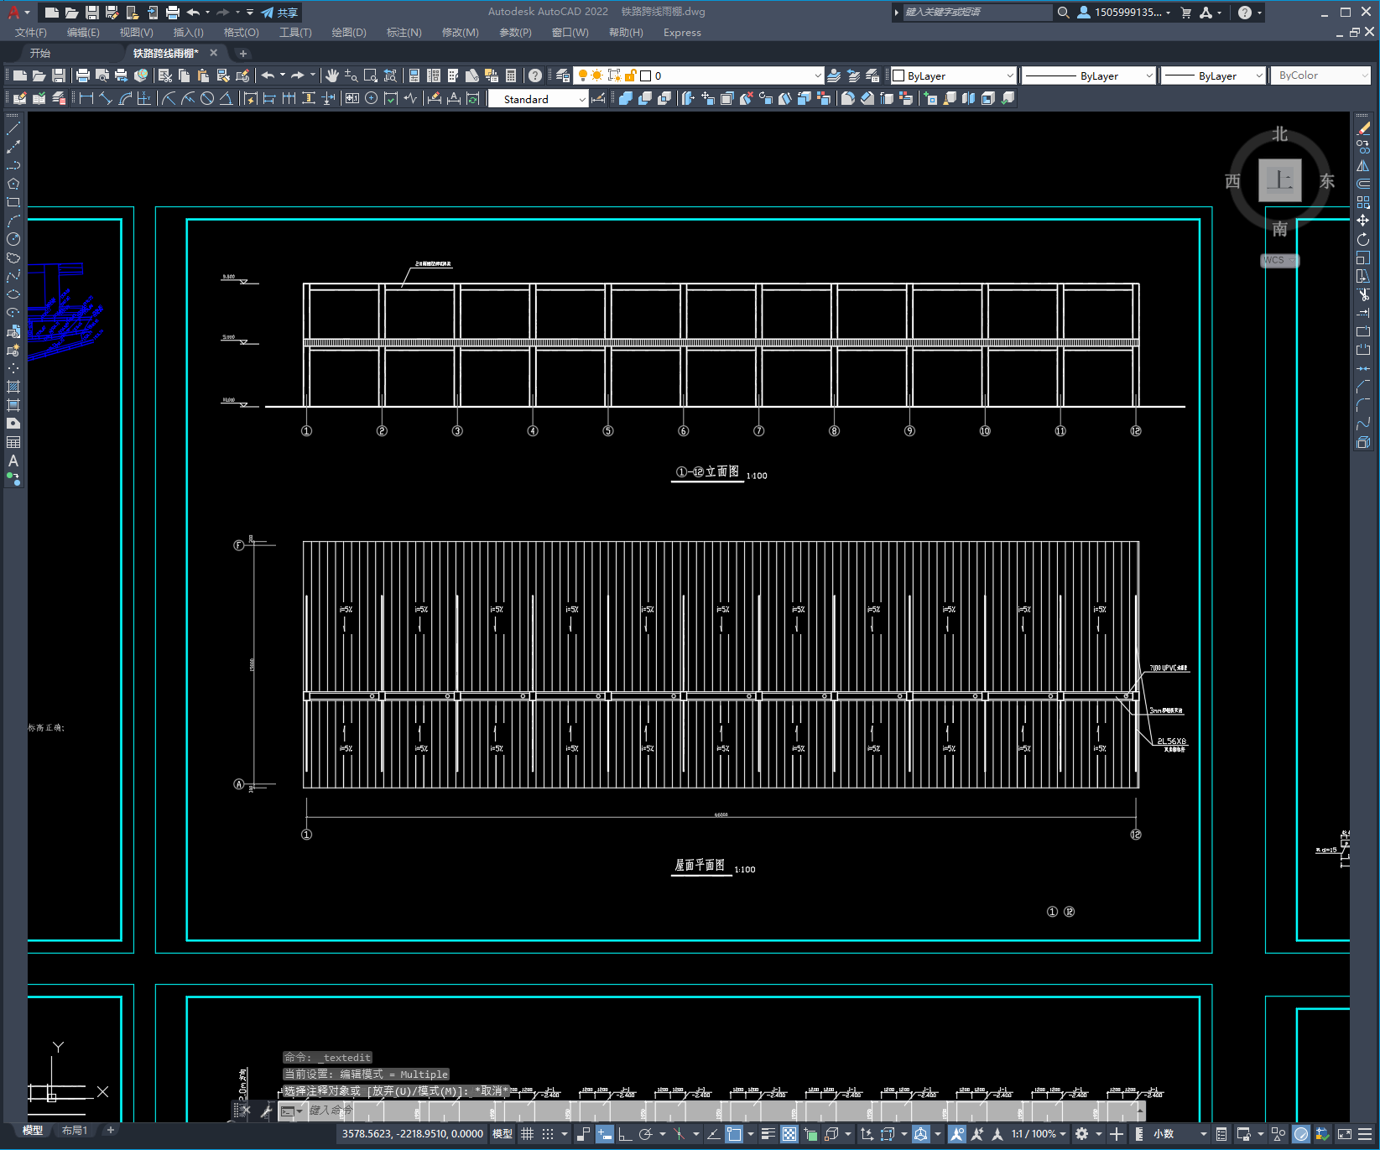Click the ByLayer color white swatch
Screen dimensions: 1380x1150
click(x=898, y=75)
